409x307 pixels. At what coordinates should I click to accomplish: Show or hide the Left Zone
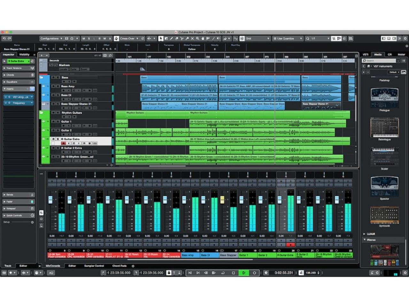pyautogui.click(x=383, y=38)
